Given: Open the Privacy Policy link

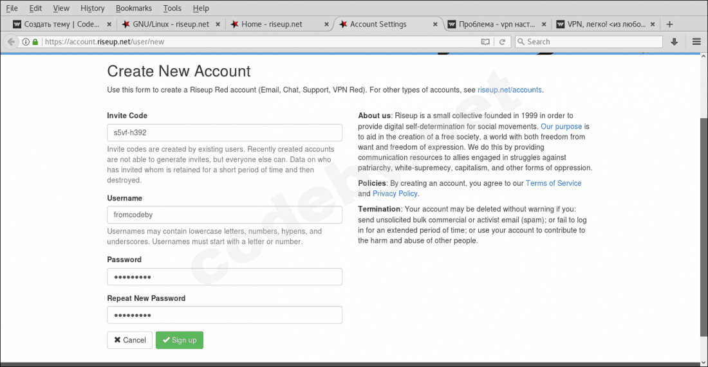Looking at the screenshot, I should (x=395, y=193).
